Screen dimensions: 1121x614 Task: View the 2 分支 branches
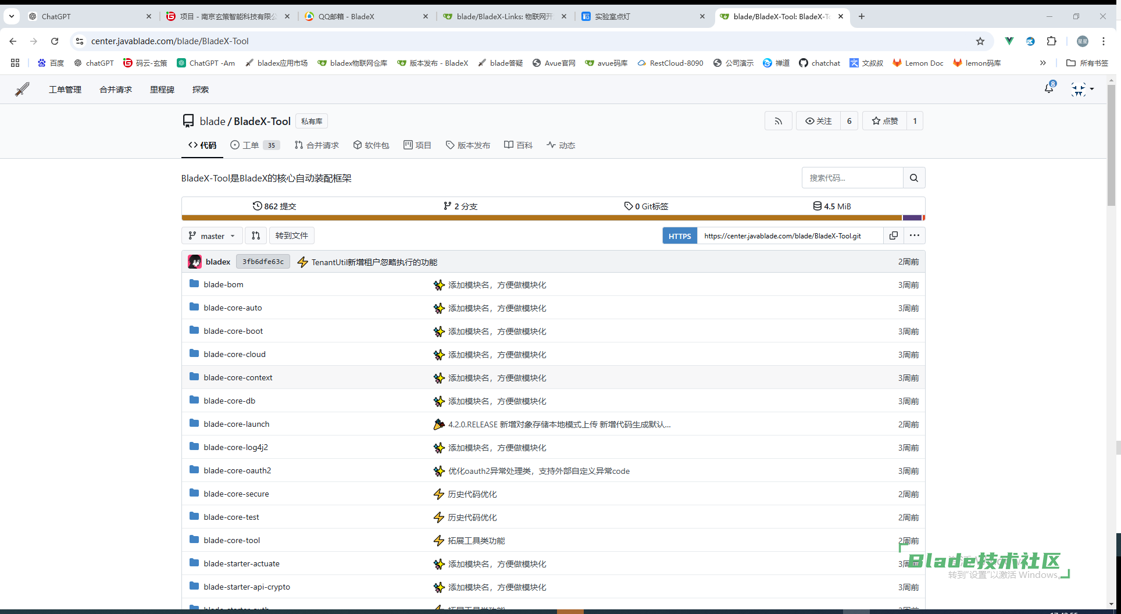click(x=460, y=206)
